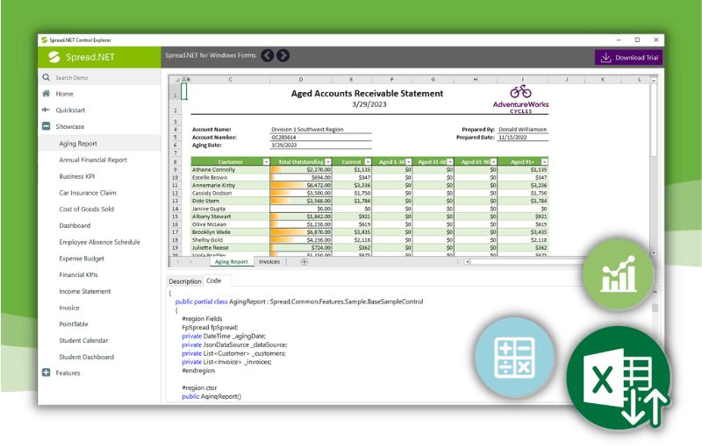The width and height of the screenshot is (702, 447).
Task: Open the Aged 91+ filter dropdown
Action: pyautogui.click(x=544, y=162)
